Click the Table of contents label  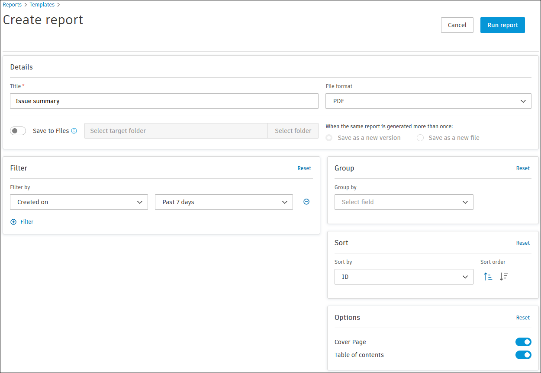click(x=359, y=355)
